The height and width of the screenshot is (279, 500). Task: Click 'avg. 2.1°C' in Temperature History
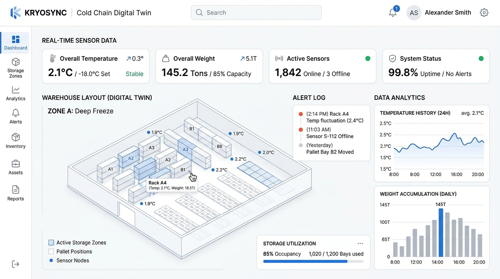(x=472, y=113)
